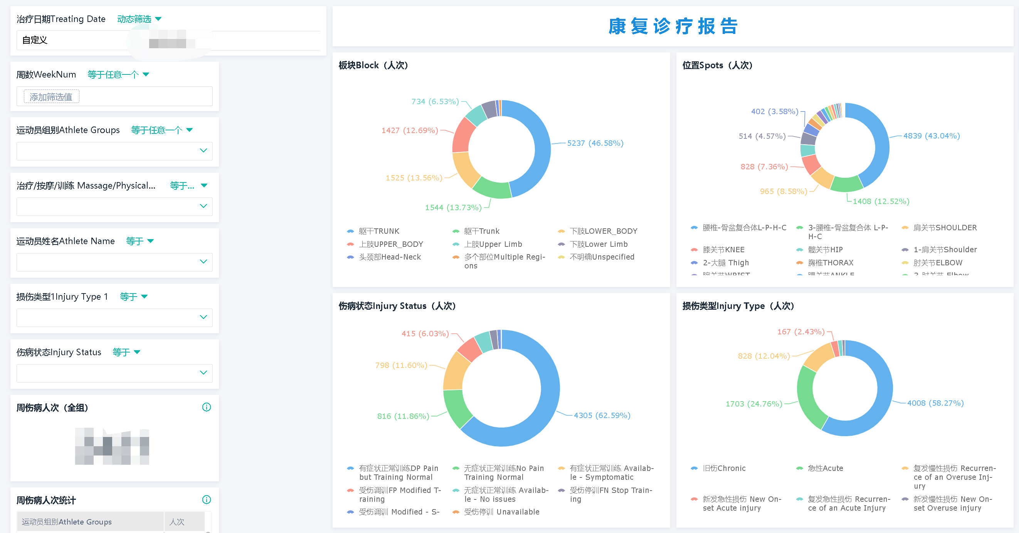Image resolution: width=1019 pixels, height=533 pixels.
Task: Toggle 上肢Upper Limb legend marker
Action: (456, 245)
